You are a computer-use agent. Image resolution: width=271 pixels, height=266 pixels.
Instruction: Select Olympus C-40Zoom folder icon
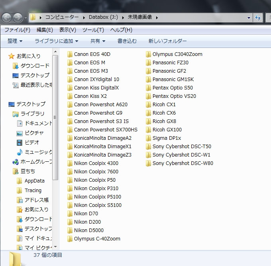point(70,238)
